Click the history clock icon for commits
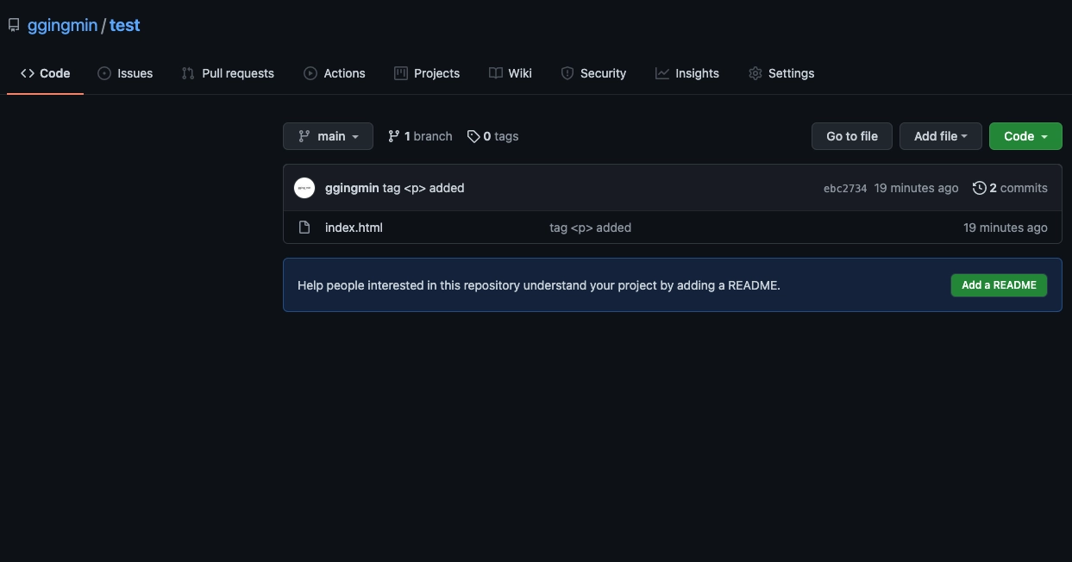The image size is (1072, 562). [x=979, y=188]
